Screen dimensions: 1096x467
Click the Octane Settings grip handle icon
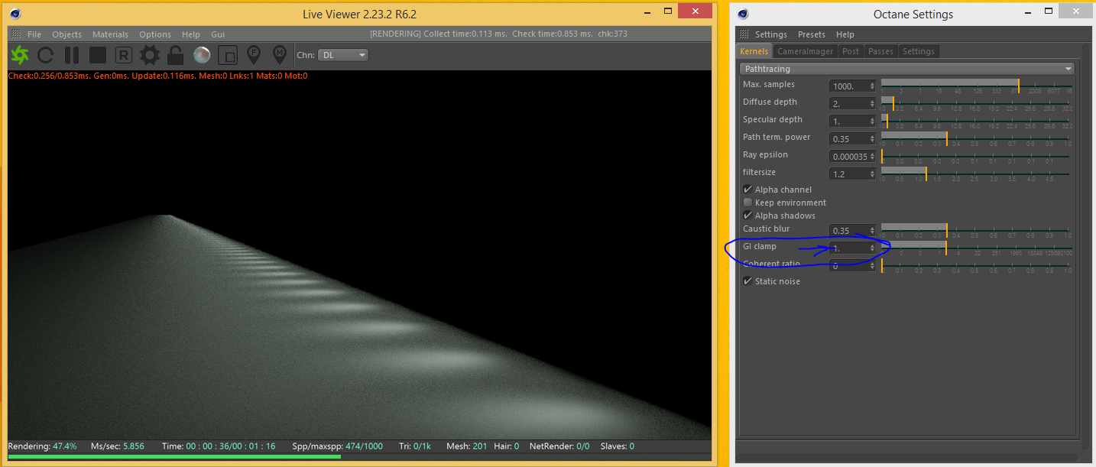pyautogui.click(x=744, y=34)
